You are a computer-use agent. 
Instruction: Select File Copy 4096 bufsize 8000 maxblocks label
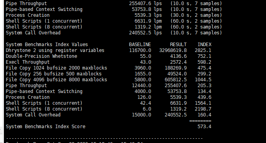tap(56, 80)
